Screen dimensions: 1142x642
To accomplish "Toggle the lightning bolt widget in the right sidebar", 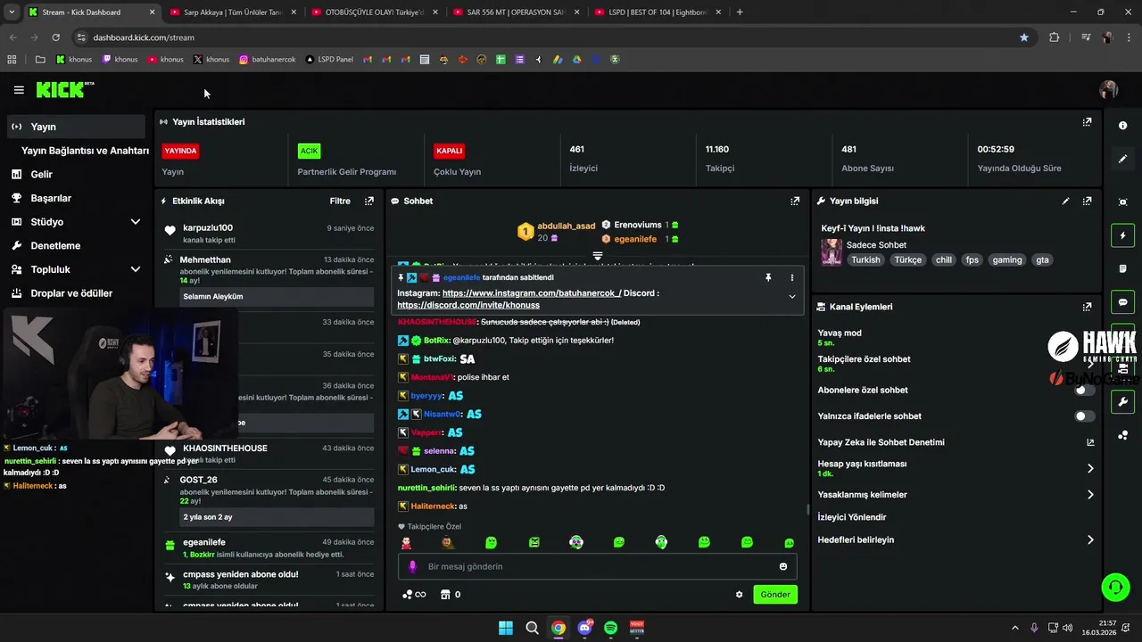I will coord(1123,235).
